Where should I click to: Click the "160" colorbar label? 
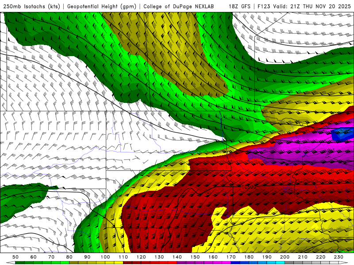(x=213, y=257)
